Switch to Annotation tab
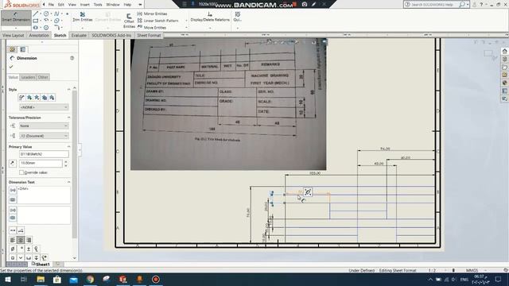Image resolution: width=509 pixels, height=286 pixels. click(x=39, y=35)
